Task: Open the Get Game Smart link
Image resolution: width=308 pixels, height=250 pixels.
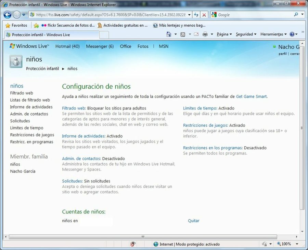Action: [x=252, y=96]
